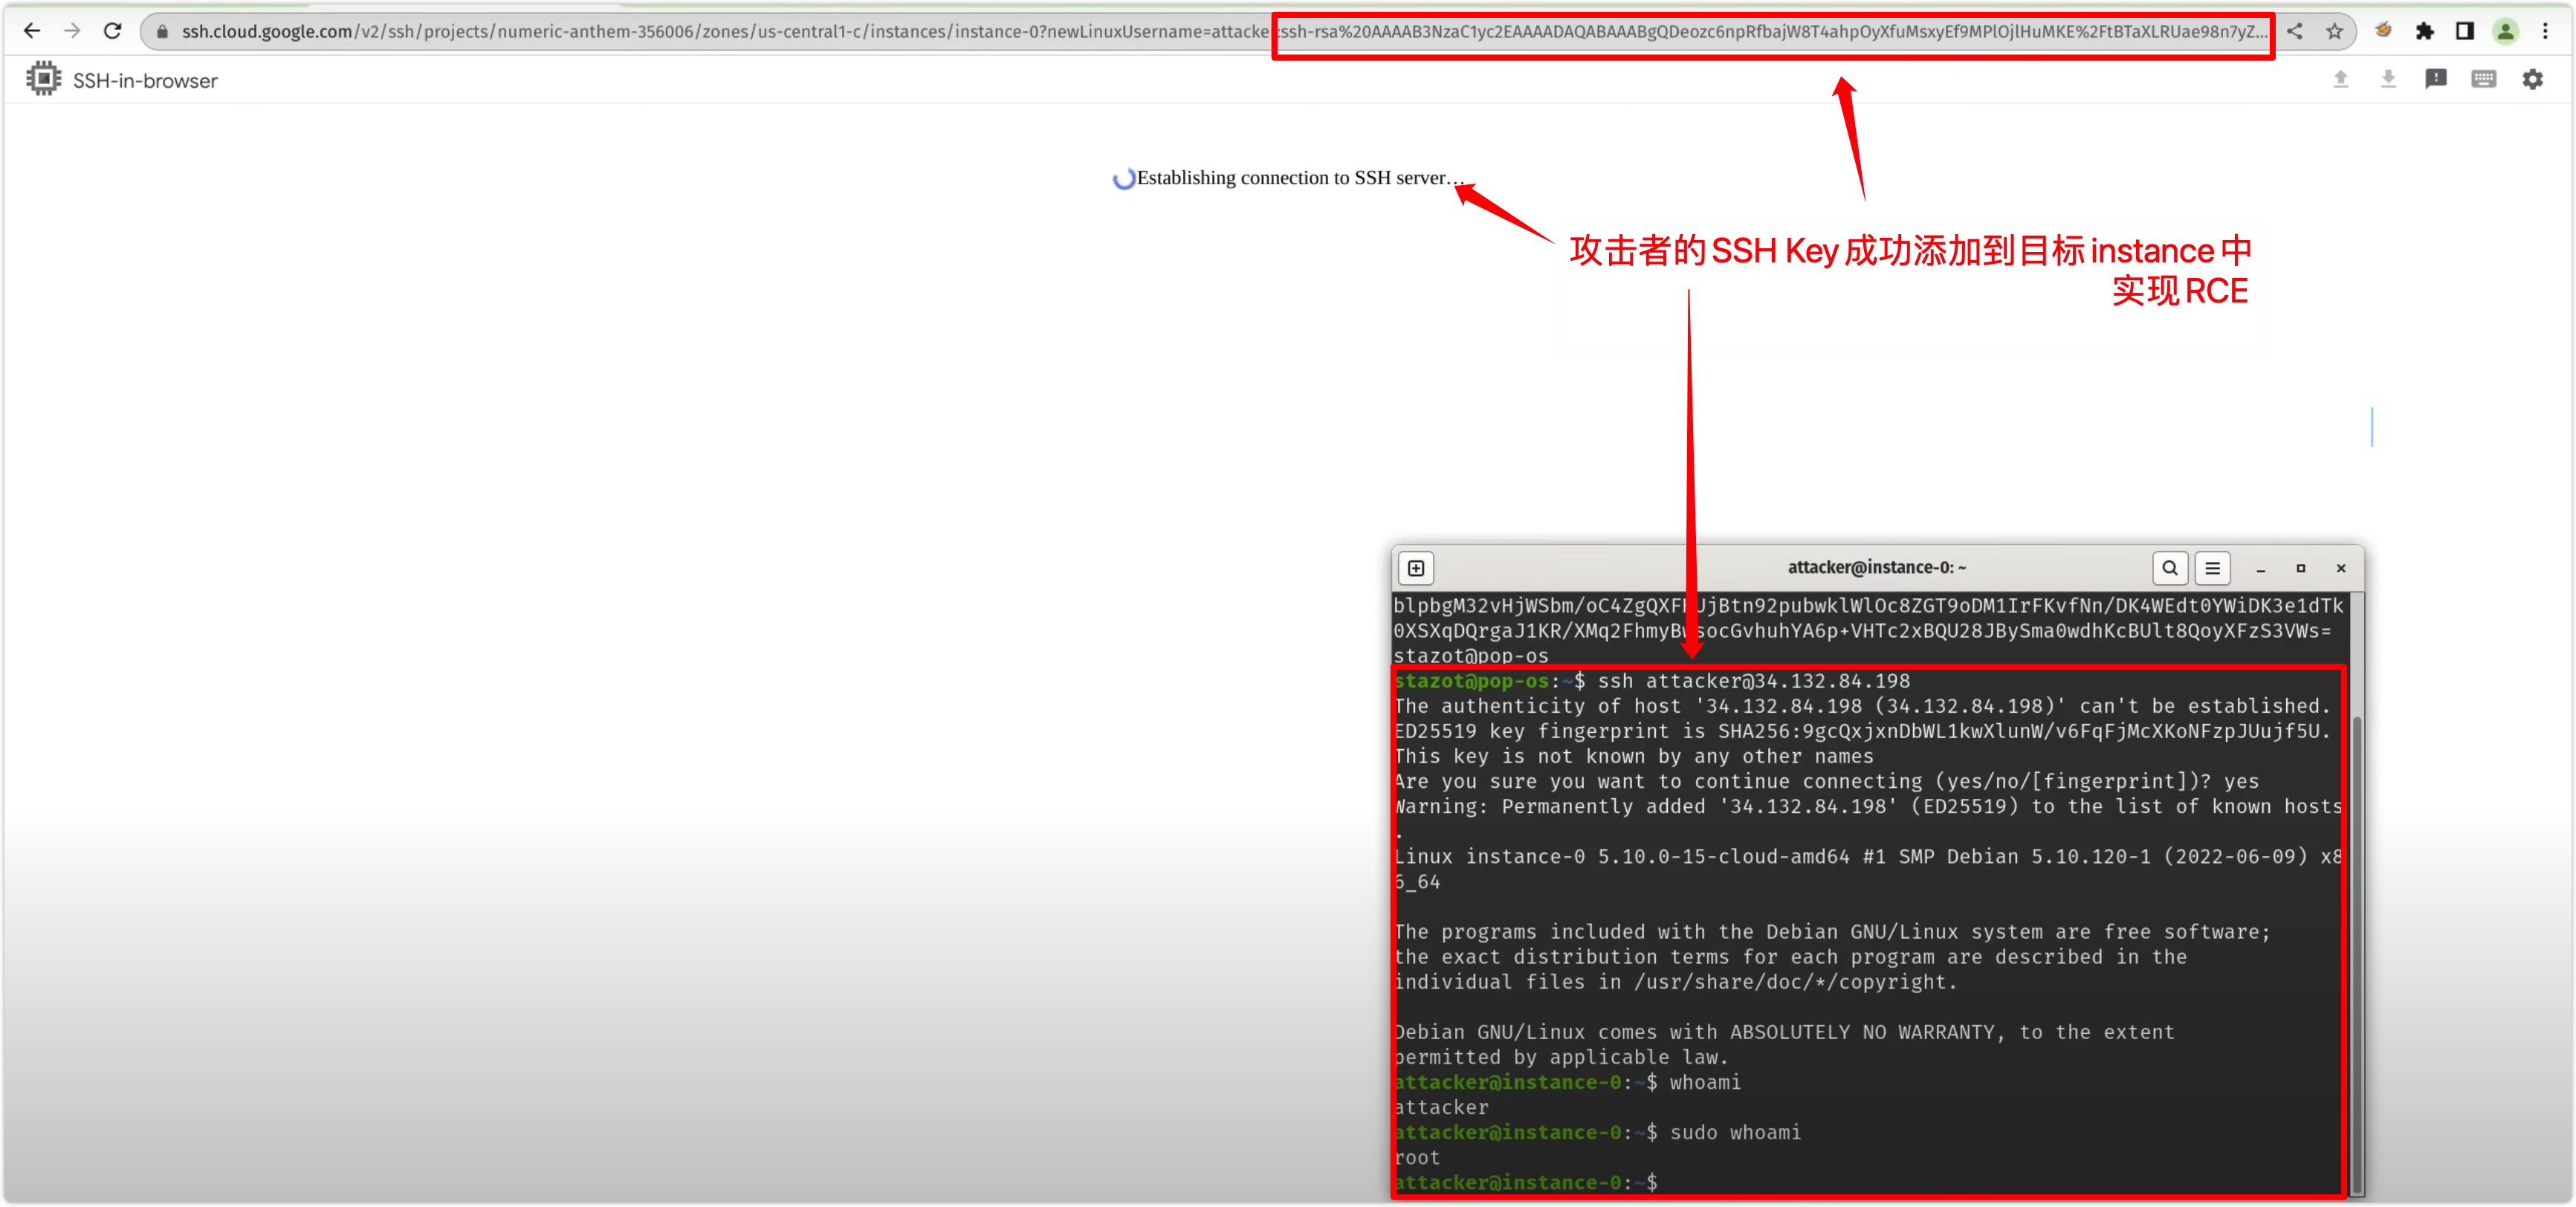Click the 'stazot@pop-os' line above the prompt

(x=1471, y=656)
